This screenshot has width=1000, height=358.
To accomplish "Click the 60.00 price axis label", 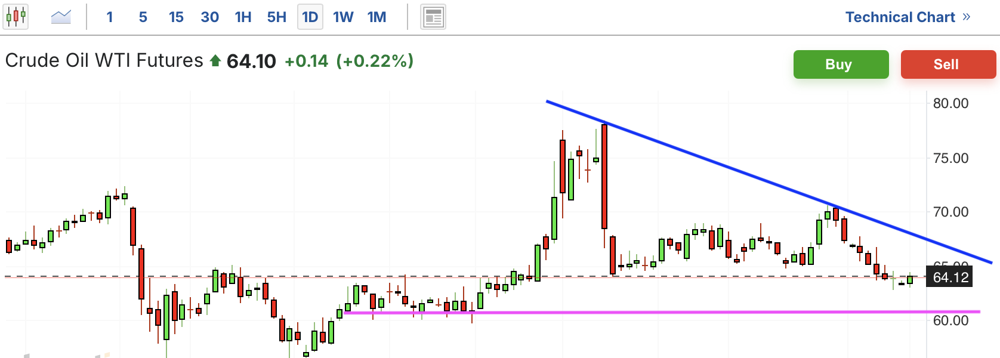I will point(950,320).
